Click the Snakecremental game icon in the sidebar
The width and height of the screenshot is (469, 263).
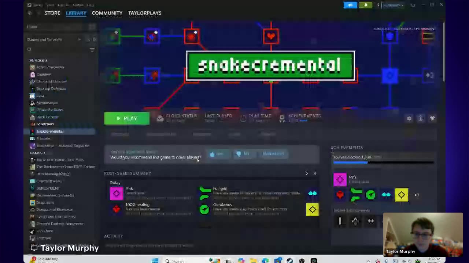point(32,131)
